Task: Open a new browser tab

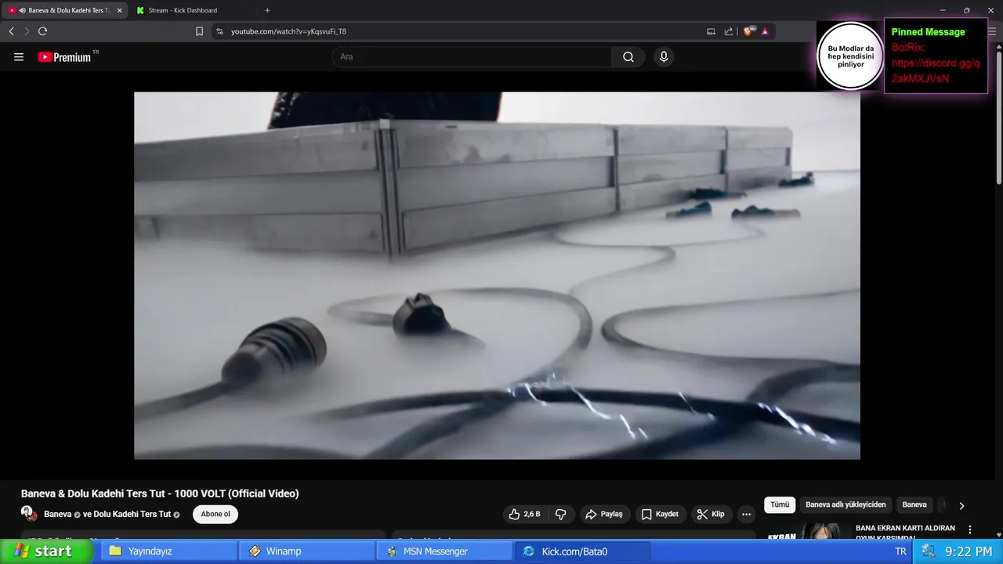Action: click(267, 10)
